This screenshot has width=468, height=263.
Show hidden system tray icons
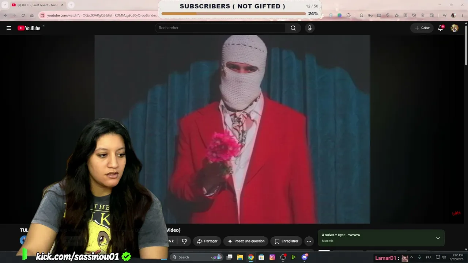(412, 257)
